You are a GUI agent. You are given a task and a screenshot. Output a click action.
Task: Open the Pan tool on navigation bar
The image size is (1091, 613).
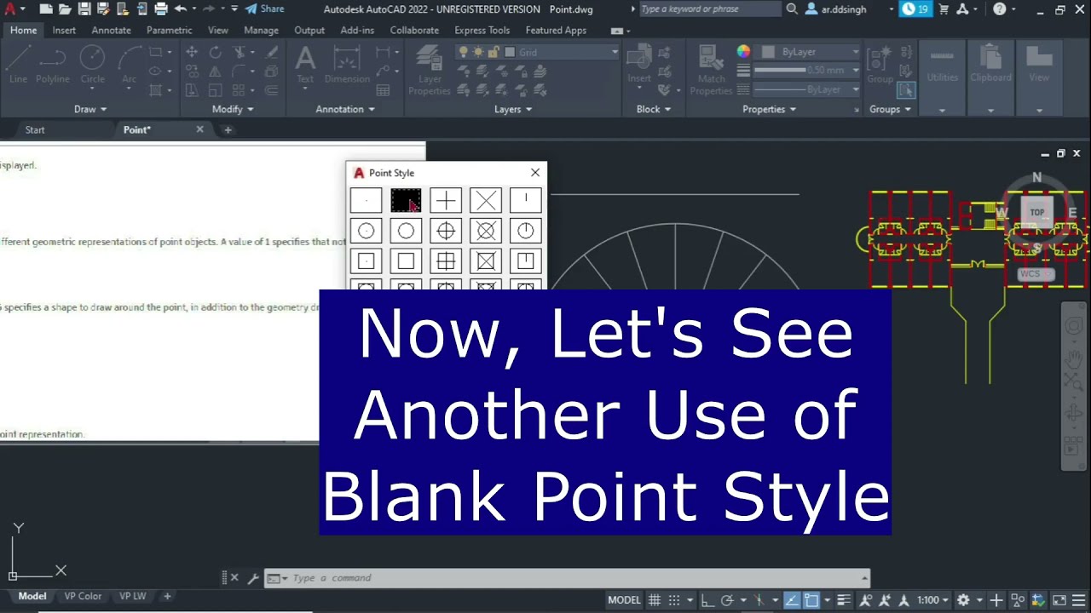pos(1073,361)
